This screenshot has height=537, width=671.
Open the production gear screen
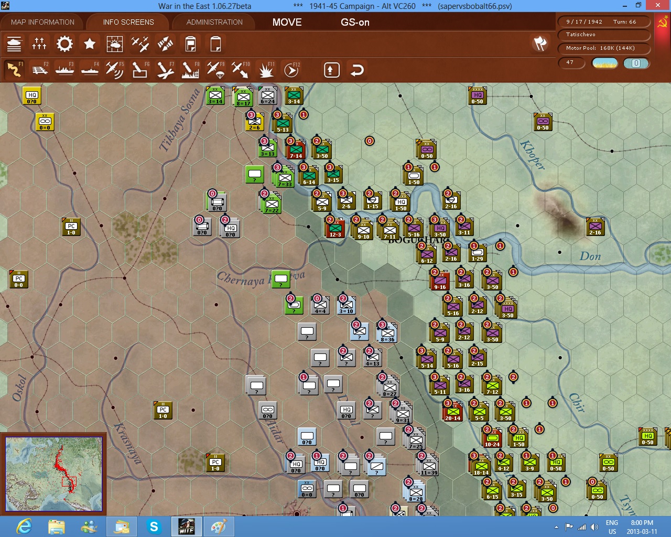(x=64, y=44)
